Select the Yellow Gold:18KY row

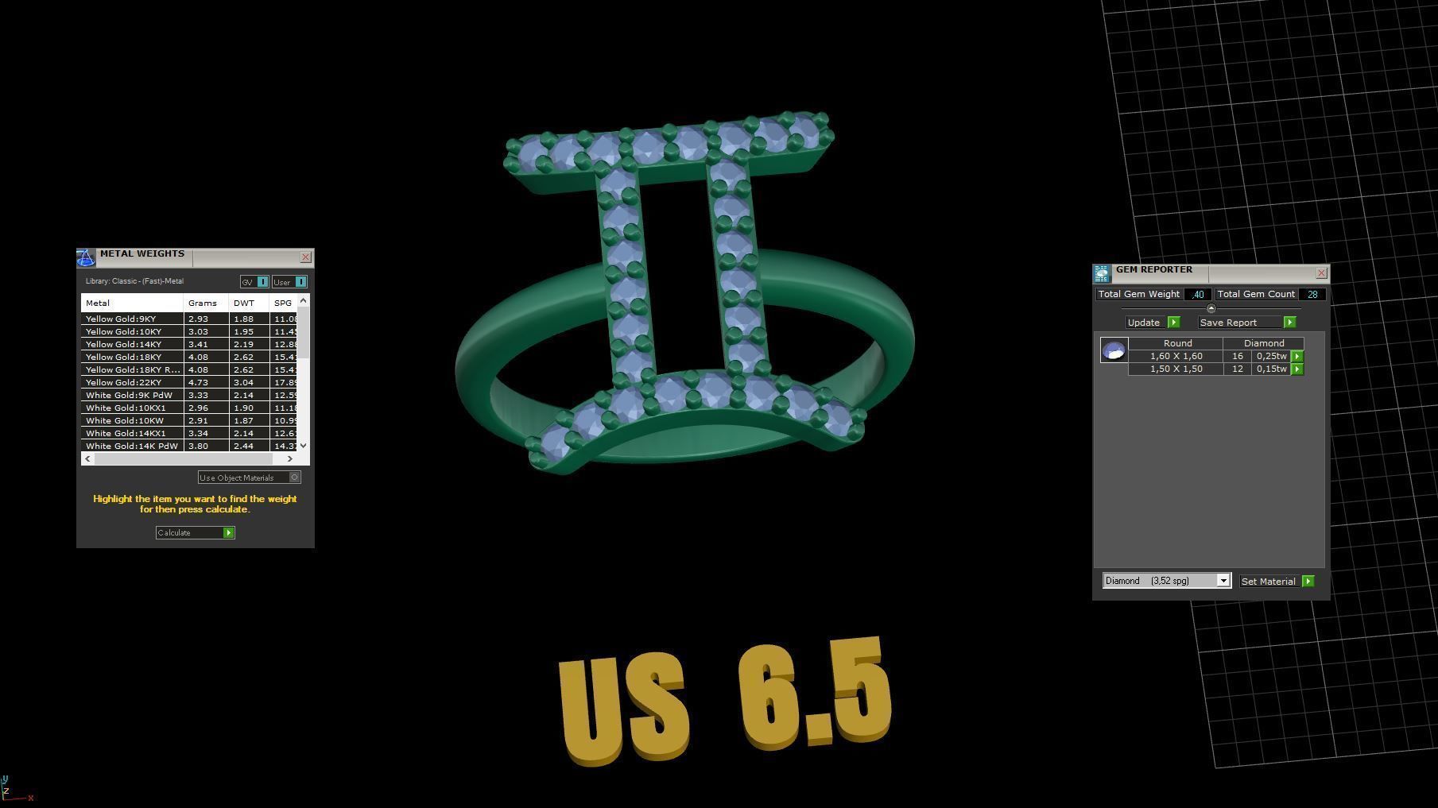coord(189,357)
